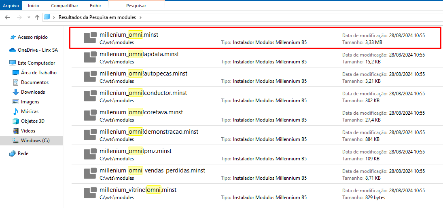Image resolution: width=443 pixels, height=208 pixels.
Task: Click icon of millenium_vitrine!omni.minst
Action: 91,193
